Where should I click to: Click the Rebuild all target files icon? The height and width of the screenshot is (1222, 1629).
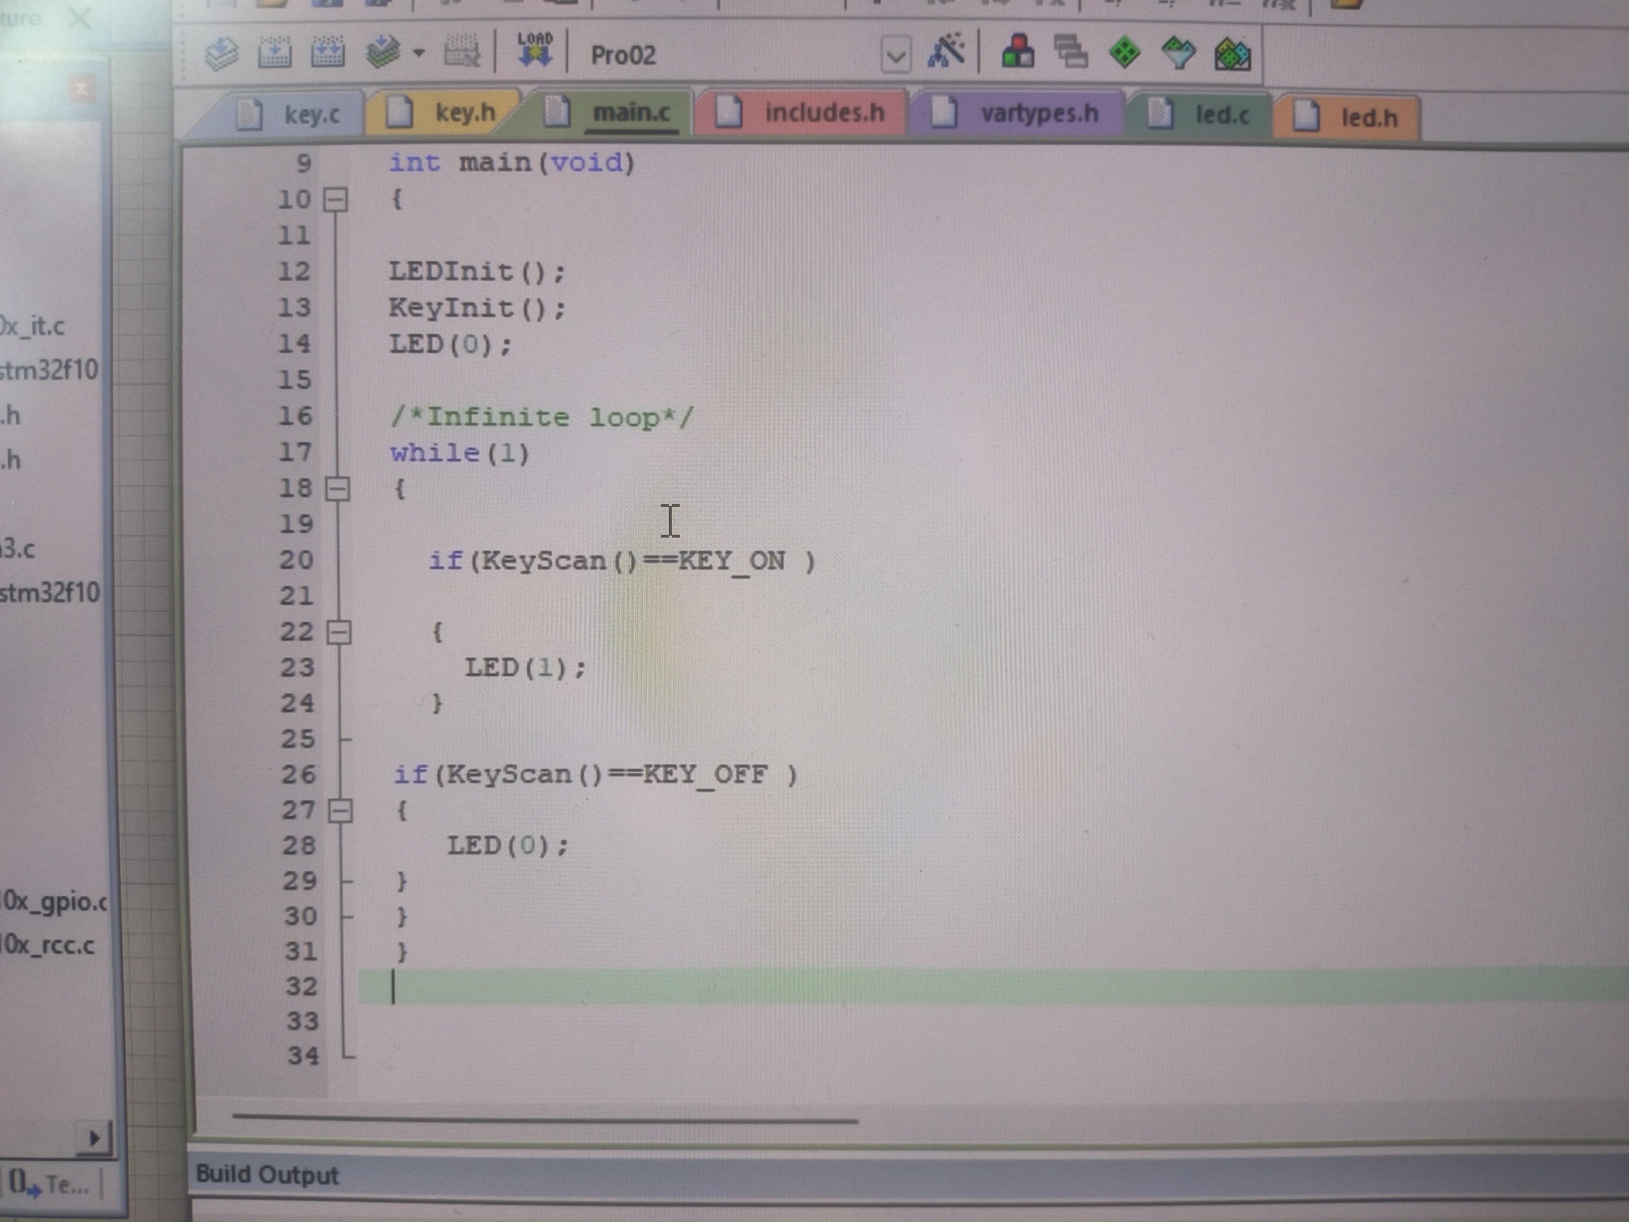(x=327, y=53)
